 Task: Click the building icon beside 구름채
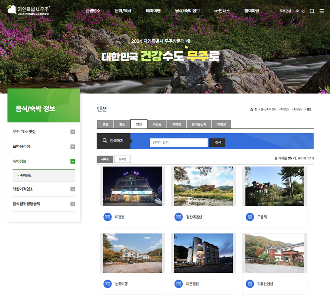[250, 217]
